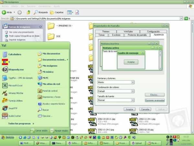The image size is (194, 146).
Task: Click Ejecutar in Start menu
Action: pyautogui.click(x=45, y=116)
